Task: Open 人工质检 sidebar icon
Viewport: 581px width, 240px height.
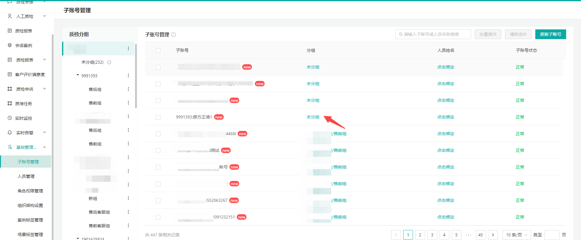Action: coord(10,16)
